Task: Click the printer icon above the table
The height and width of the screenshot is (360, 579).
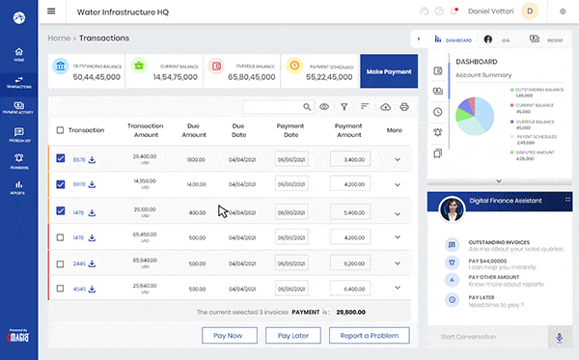Action: click(404, 107)
